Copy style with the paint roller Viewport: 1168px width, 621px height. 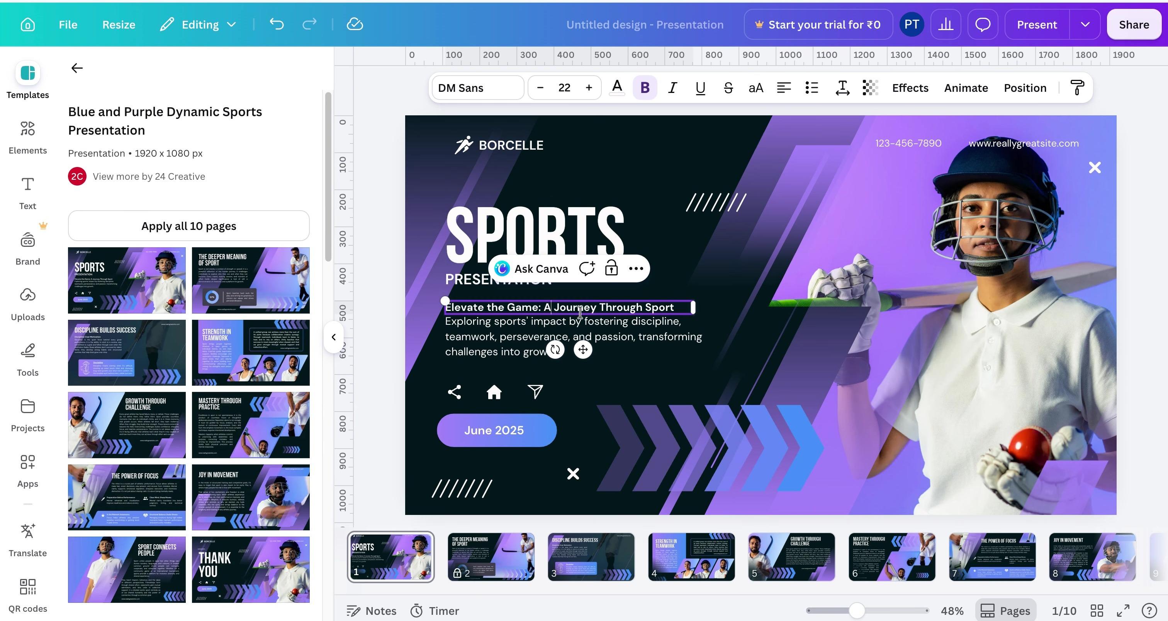pyautogui.click(x=1077, y=88)
